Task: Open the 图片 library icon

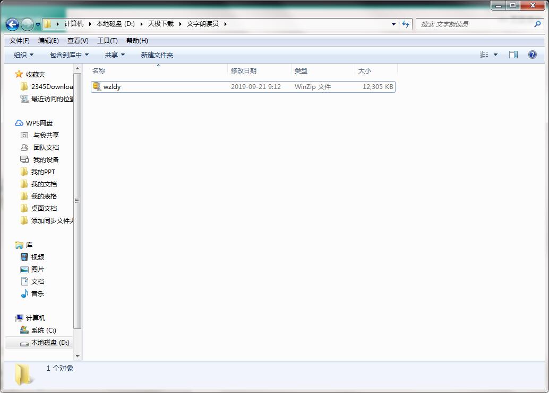Action: click(x=24, y=270)
